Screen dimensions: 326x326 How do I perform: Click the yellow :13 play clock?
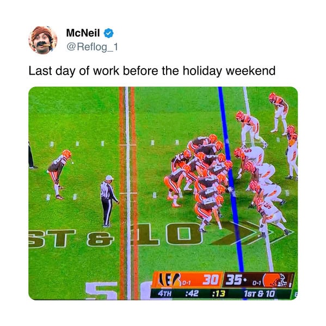coord(218,293)
